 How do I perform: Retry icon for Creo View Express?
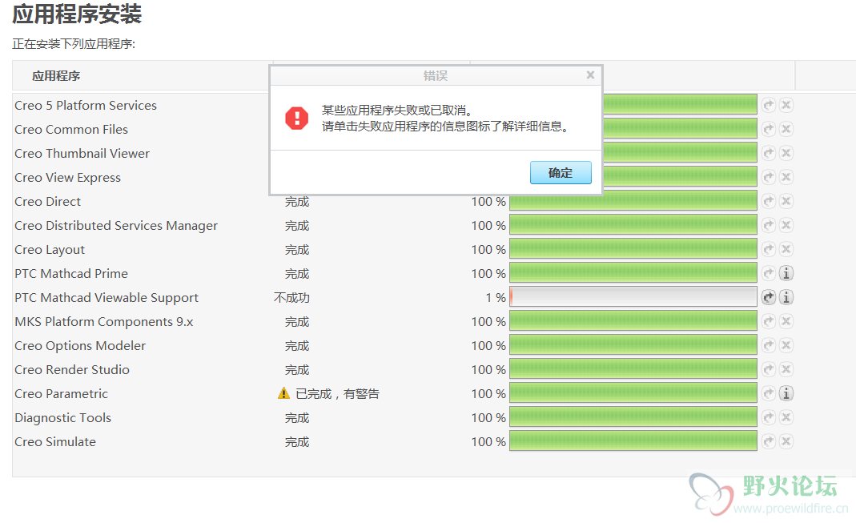coord(769,177)
